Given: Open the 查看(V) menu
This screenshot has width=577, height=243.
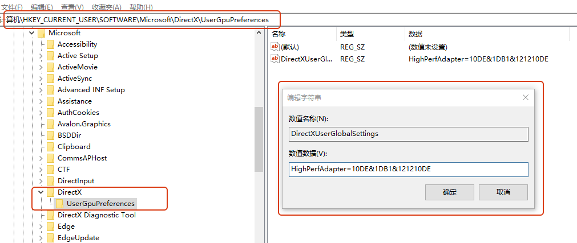Looking at the screenshot, I should [x=72, y=7].
